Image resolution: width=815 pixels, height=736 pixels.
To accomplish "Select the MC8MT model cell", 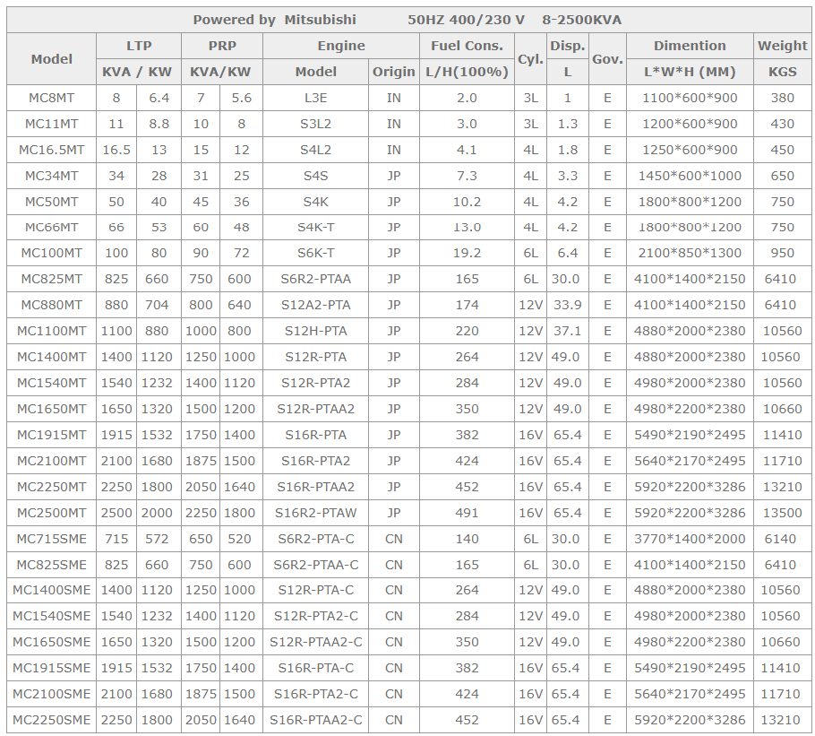I will coord(52,98).
